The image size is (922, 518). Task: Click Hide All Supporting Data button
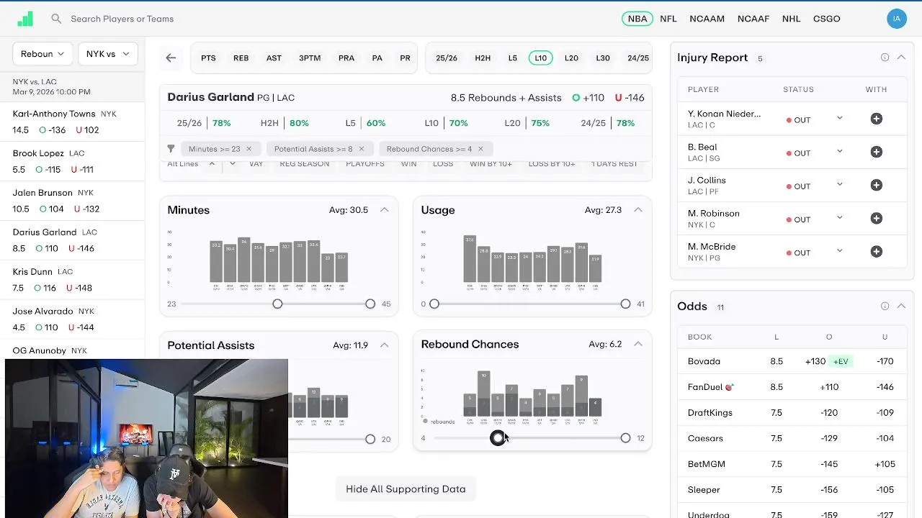(406, 489)
